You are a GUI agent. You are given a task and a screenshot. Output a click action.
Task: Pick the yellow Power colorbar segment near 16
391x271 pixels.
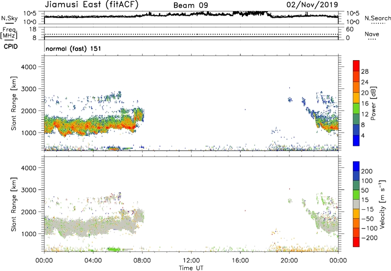click(356, 98)
